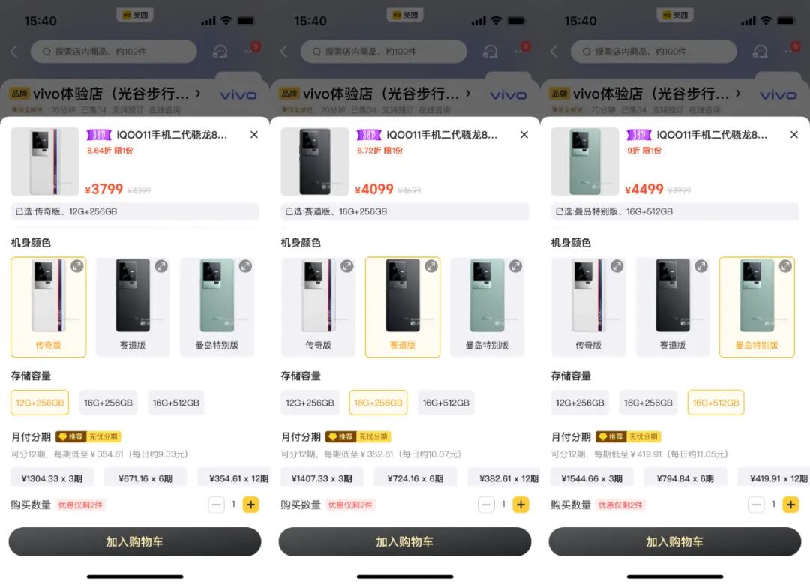Screen dimensions: 810x584
Task: Enlarge the 传奇版 image in the right panel
Action: pos(616,266)
